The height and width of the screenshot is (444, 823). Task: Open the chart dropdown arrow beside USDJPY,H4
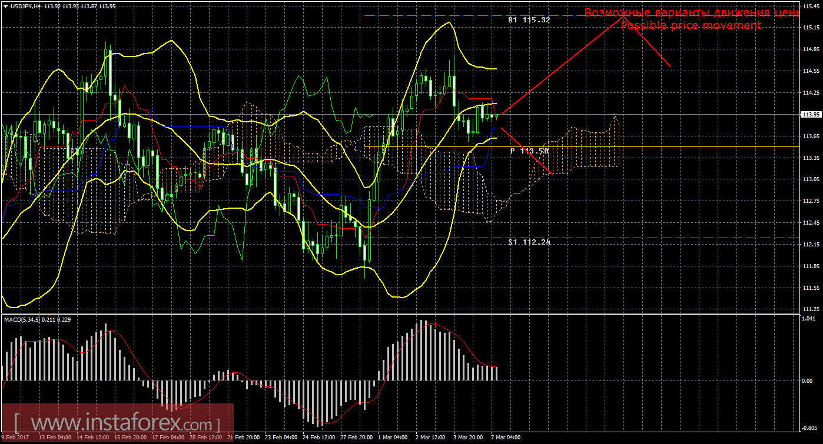click(x=5, y=5)
